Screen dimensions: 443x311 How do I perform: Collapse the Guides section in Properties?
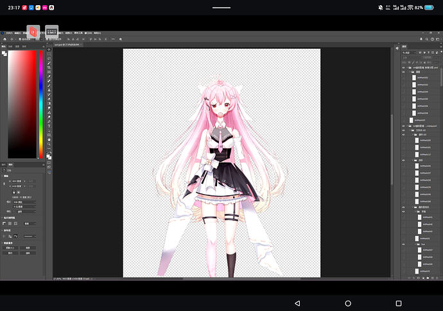3,231
